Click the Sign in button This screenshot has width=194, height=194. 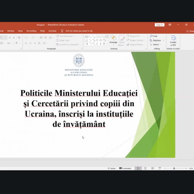[160, 25]
